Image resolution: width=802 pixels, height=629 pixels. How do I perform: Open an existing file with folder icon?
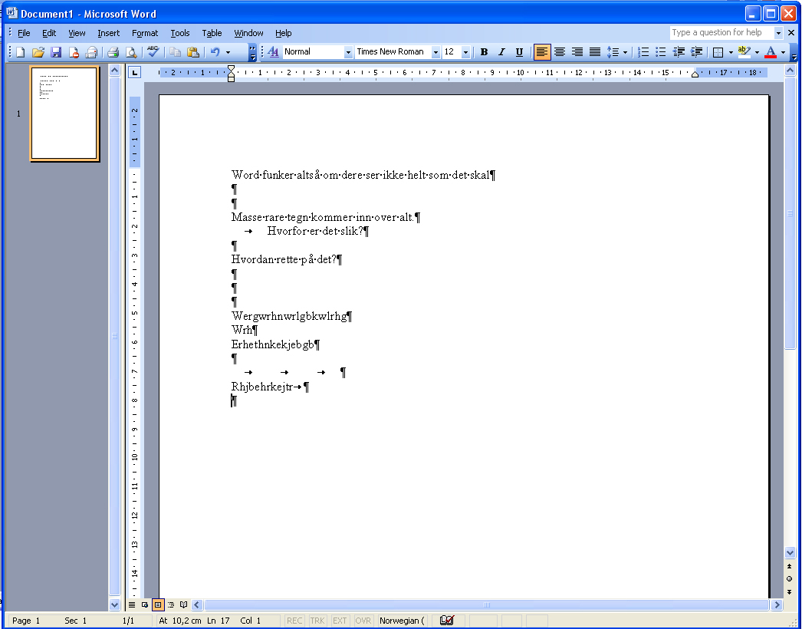38,51
